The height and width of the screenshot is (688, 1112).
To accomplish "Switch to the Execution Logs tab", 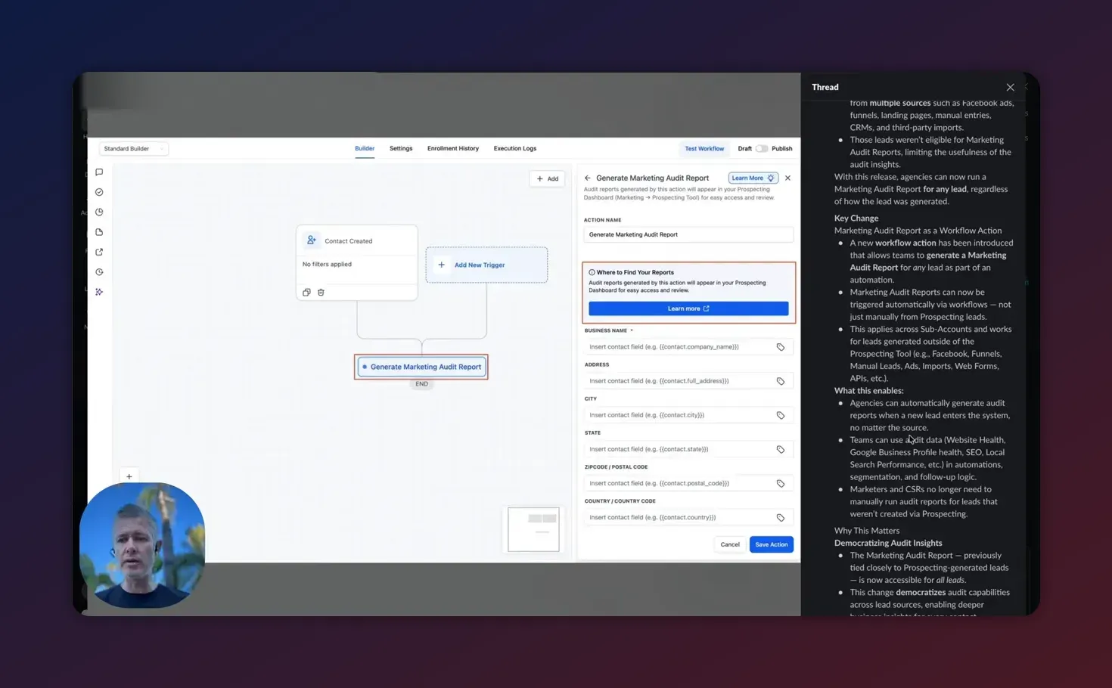I will point(514,148).
